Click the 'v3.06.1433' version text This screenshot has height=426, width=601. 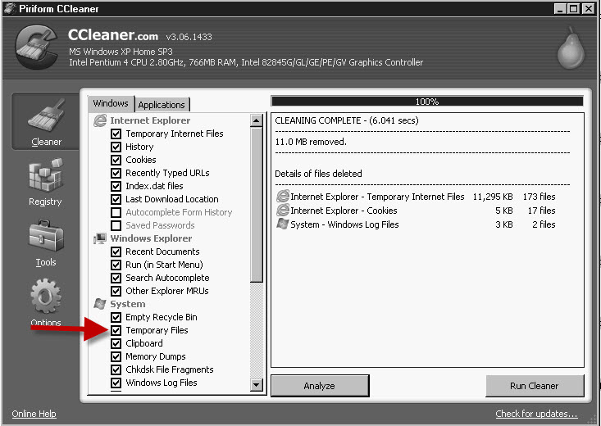point(189,37)
